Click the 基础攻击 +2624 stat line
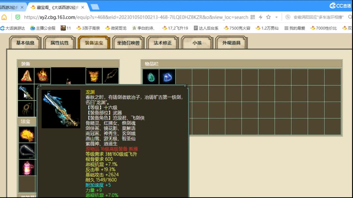Image resolution: width=353 pixels, height=198 pixels. pyautogui.click(x=102, y=175)
